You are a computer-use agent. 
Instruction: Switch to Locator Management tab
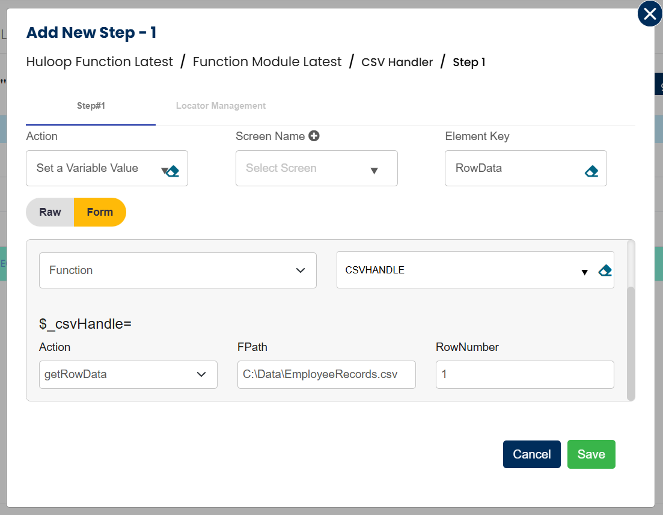221,106
